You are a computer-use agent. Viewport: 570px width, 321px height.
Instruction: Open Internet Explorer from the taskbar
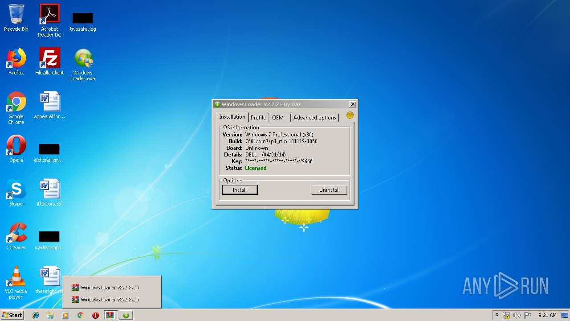click(x=36, y=315)
